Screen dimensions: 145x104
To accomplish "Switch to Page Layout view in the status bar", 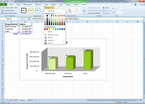I will pyautogui.click(x=119, y=102).
